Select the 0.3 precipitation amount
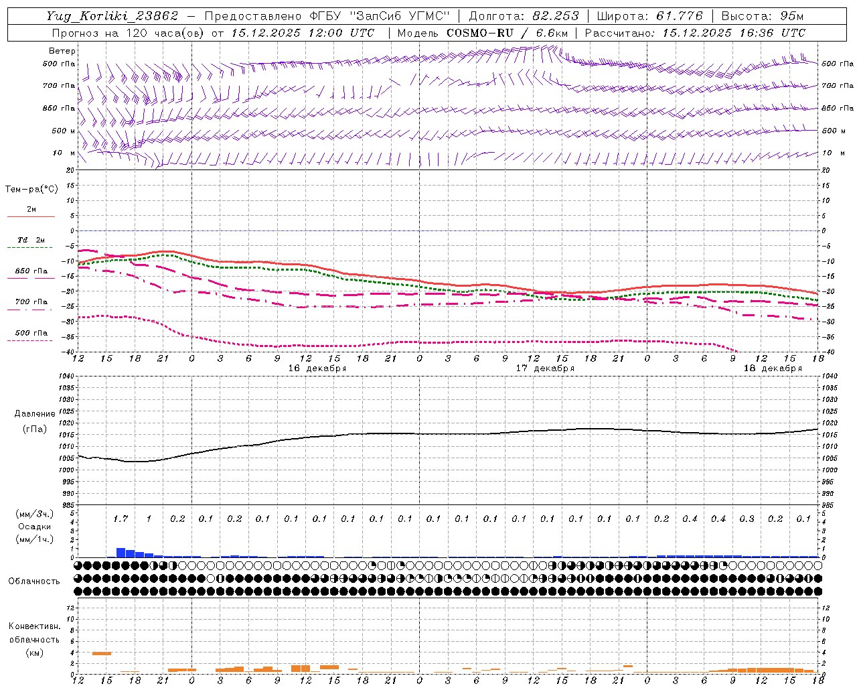Screen dimensions: 857x686 (x=747, y=519)
